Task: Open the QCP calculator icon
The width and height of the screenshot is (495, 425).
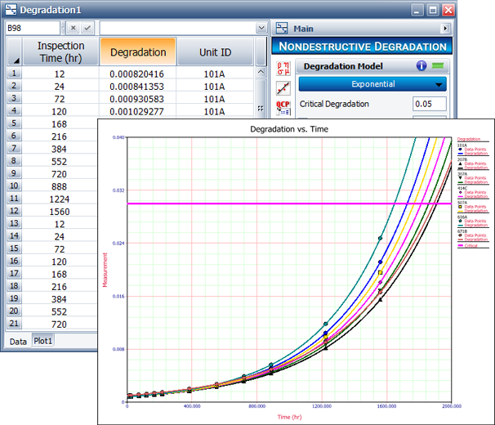Action: (x=283, y=106)
